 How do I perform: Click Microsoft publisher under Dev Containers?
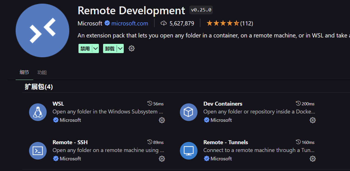pyautogui.click(x=221, y=120)
